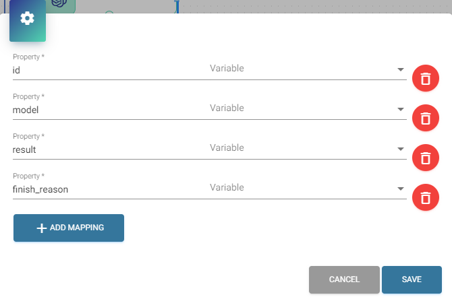
Task: Open the Variable dropdown for id
Action: tap(400, 69)
